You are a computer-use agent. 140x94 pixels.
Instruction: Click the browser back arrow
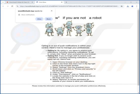click(x=3, y=6)
